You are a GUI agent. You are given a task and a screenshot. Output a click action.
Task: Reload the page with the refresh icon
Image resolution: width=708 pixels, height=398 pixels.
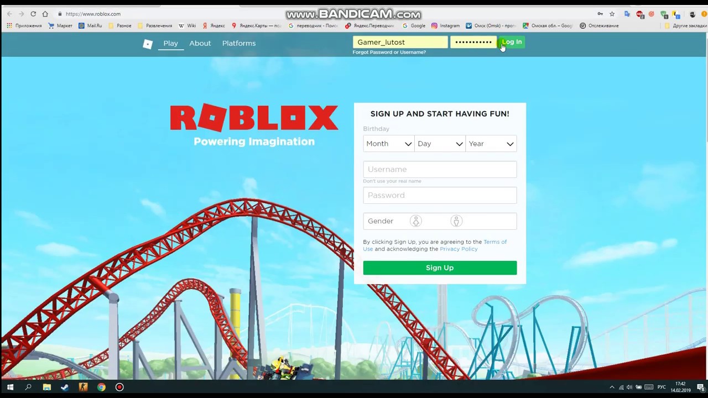[x=33, y=14]
